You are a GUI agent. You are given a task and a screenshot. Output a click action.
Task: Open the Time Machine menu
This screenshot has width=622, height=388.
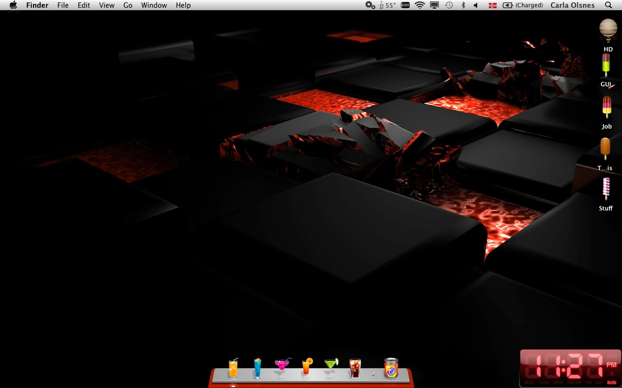pos(449,5)
